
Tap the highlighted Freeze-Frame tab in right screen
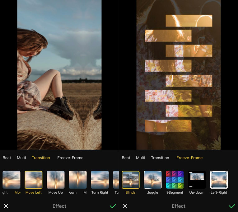pyautogui.click(x=189, y=158)
